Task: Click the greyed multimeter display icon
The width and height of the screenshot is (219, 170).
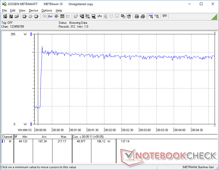Action: [45, 16]
